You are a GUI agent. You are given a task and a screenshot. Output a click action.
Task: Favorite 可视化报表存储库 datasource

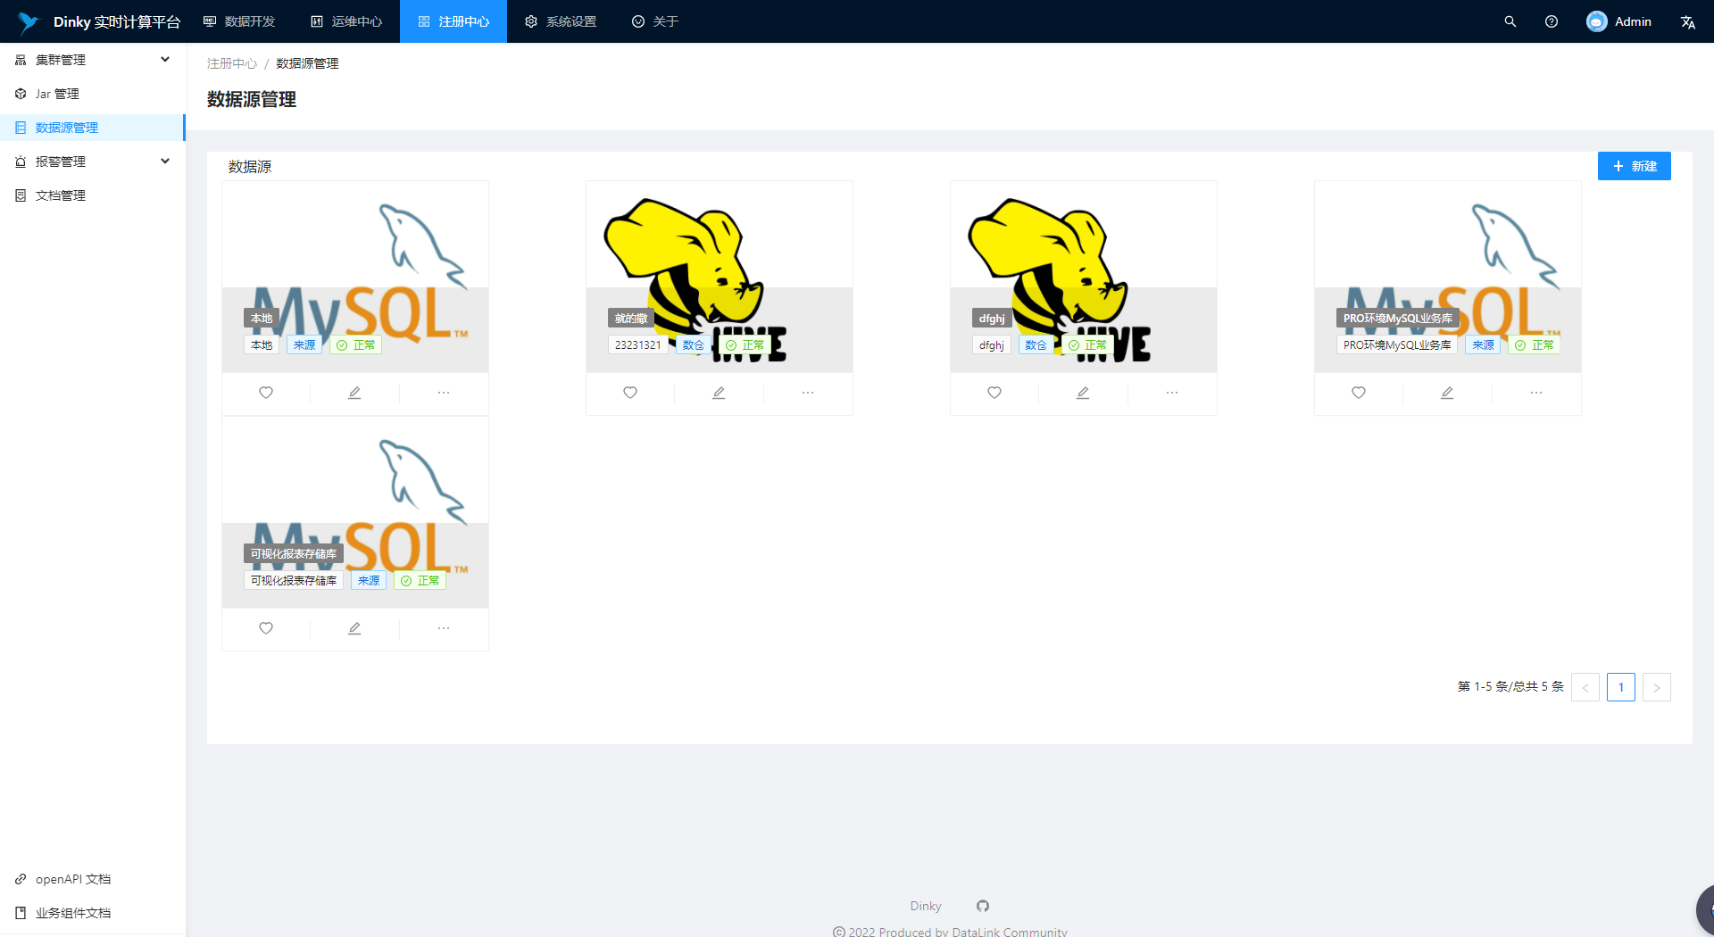pyautogui.click(x=266, y=628)
